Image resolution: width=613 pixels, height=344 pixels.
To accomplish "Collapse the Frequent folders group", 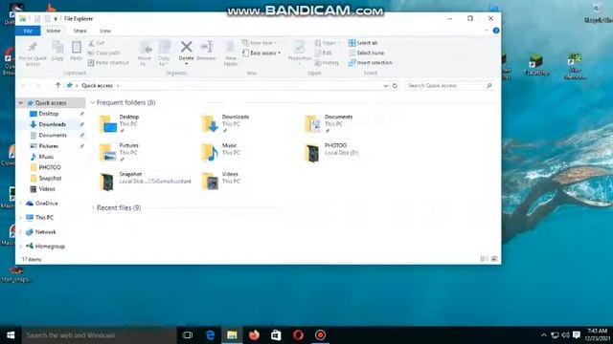I will [x=93, y=102].
